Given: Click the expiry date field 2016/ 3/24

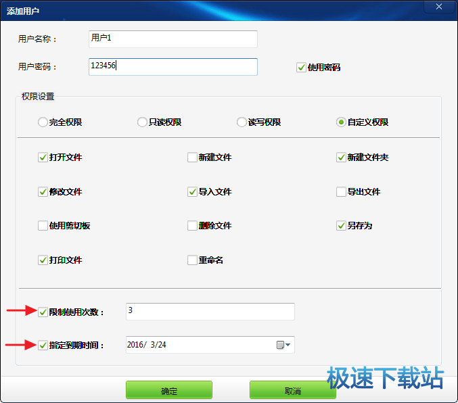Looking at the screenshot, I should click(x=210, y=345).
